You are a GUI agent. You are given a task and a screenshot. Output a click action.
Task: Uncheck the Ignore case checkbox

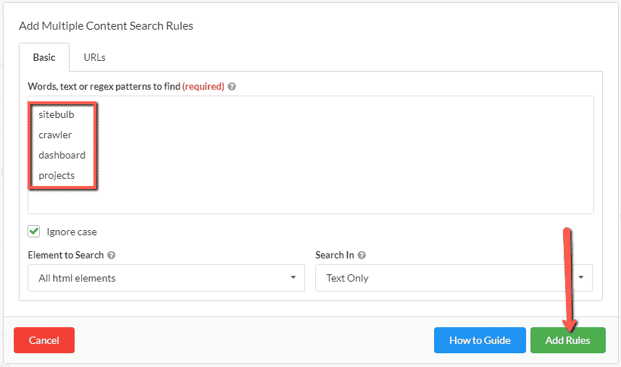[x=33, y=232]
